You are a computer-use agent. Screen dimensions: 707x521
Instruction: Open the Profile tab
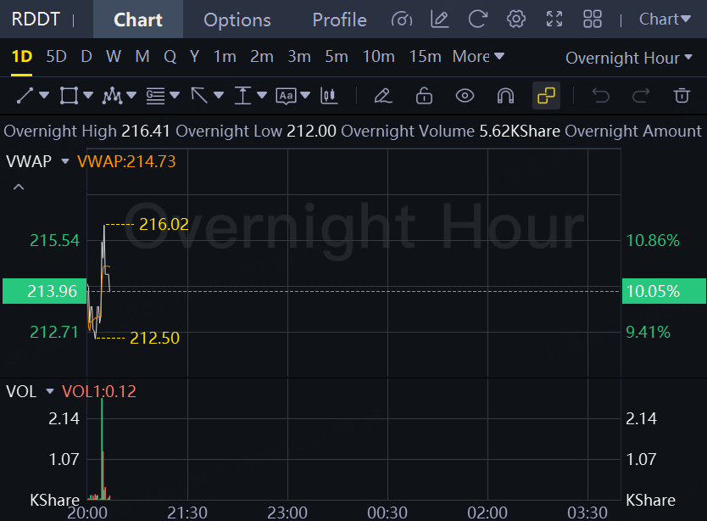click(x=339, y=20)
